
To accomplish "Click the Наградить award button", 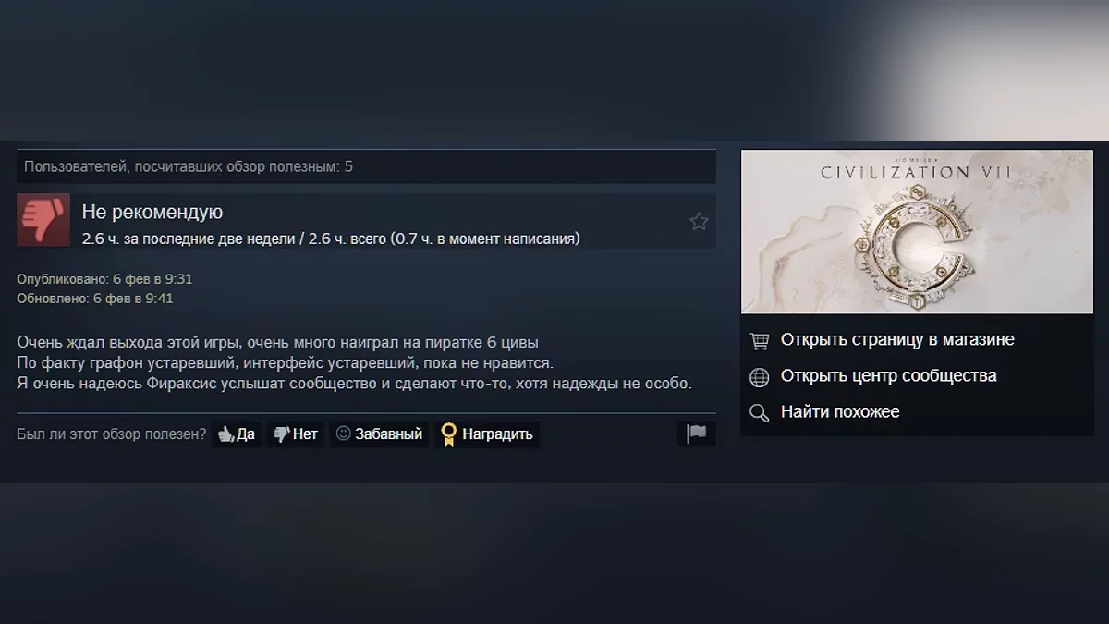I will (487, 434).
